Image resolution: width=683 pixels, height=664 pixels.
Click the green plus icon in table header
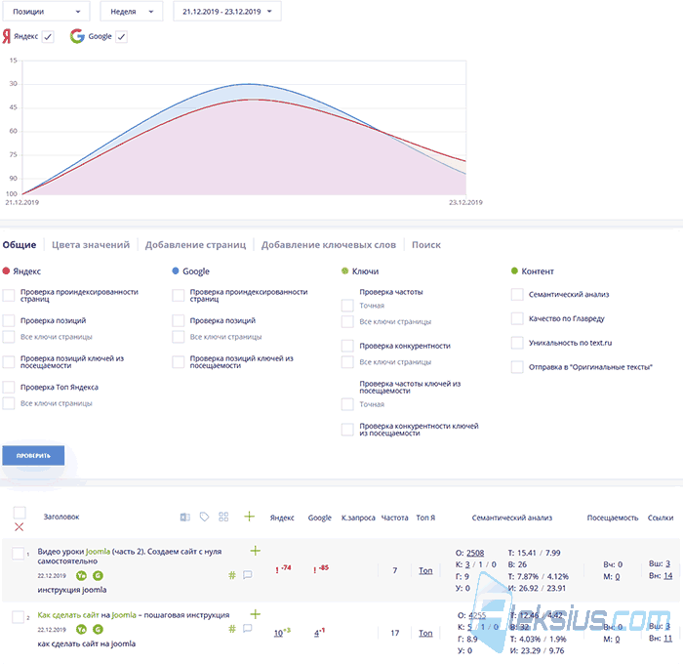click(249, 517)
